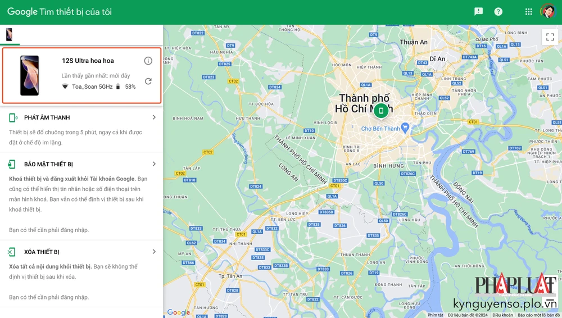Click the Phát âm thanh phone icon
The image size is (562, 318).
13,117
